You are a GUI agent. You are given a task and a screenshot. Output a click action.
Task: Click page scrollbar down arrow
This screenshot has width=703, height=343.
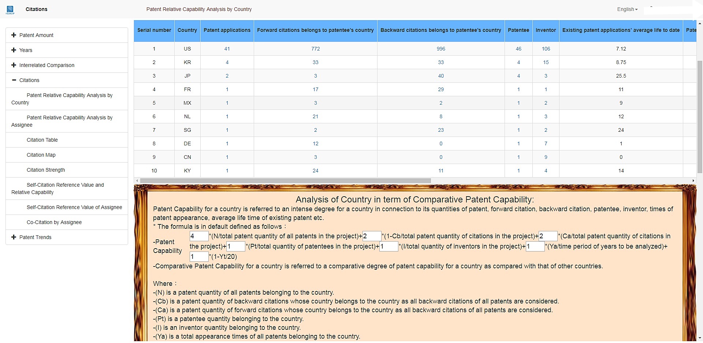point(700,338)
